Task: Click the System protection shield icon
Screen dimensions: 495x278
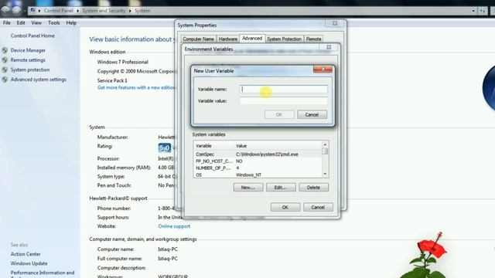Action: (x=5, y=69)
